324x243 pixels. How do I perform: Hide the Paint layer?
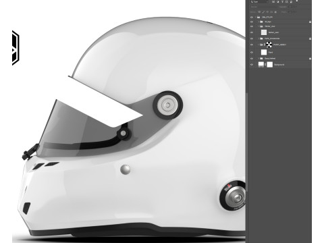click(x=252, y=53)
